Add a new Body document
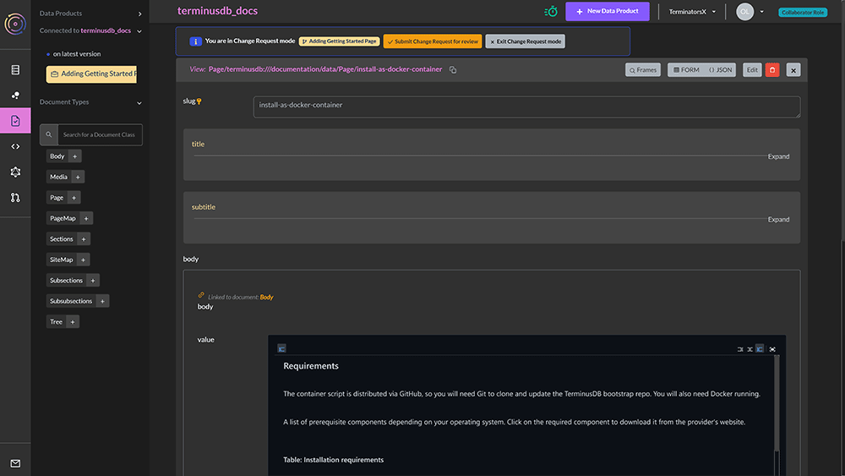845x476 pixels. pos(75,156)
